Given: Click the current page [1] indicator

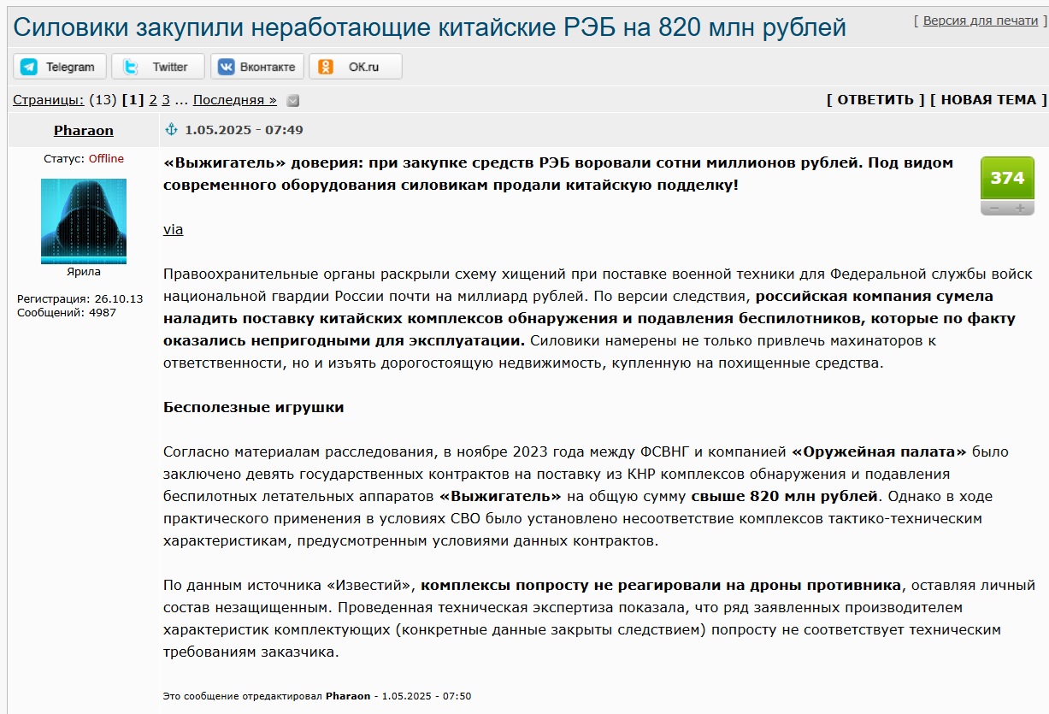Looking at the screenshot, I should click(x=133, y=100).
